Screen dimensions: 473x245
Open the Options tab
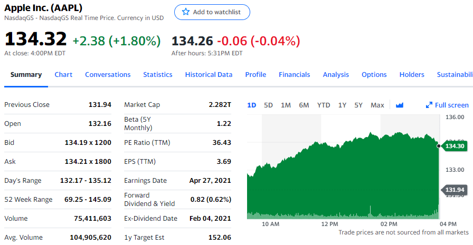click(374, 75)
